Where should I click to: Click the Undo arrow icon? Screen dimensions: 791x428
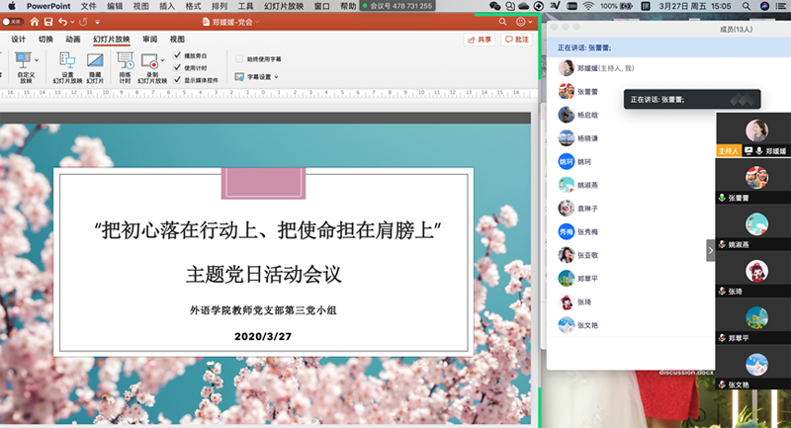coord(64,21)
